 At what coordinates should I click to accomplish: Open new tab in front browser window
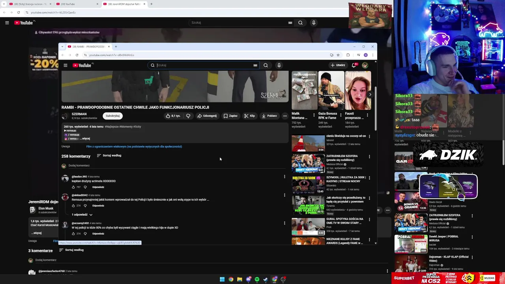(x=116, y=47)
